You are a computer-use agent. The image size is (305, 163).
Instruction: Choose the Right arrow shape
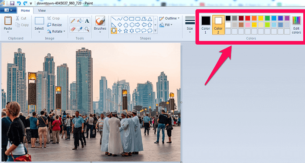(x=138, y=25)
